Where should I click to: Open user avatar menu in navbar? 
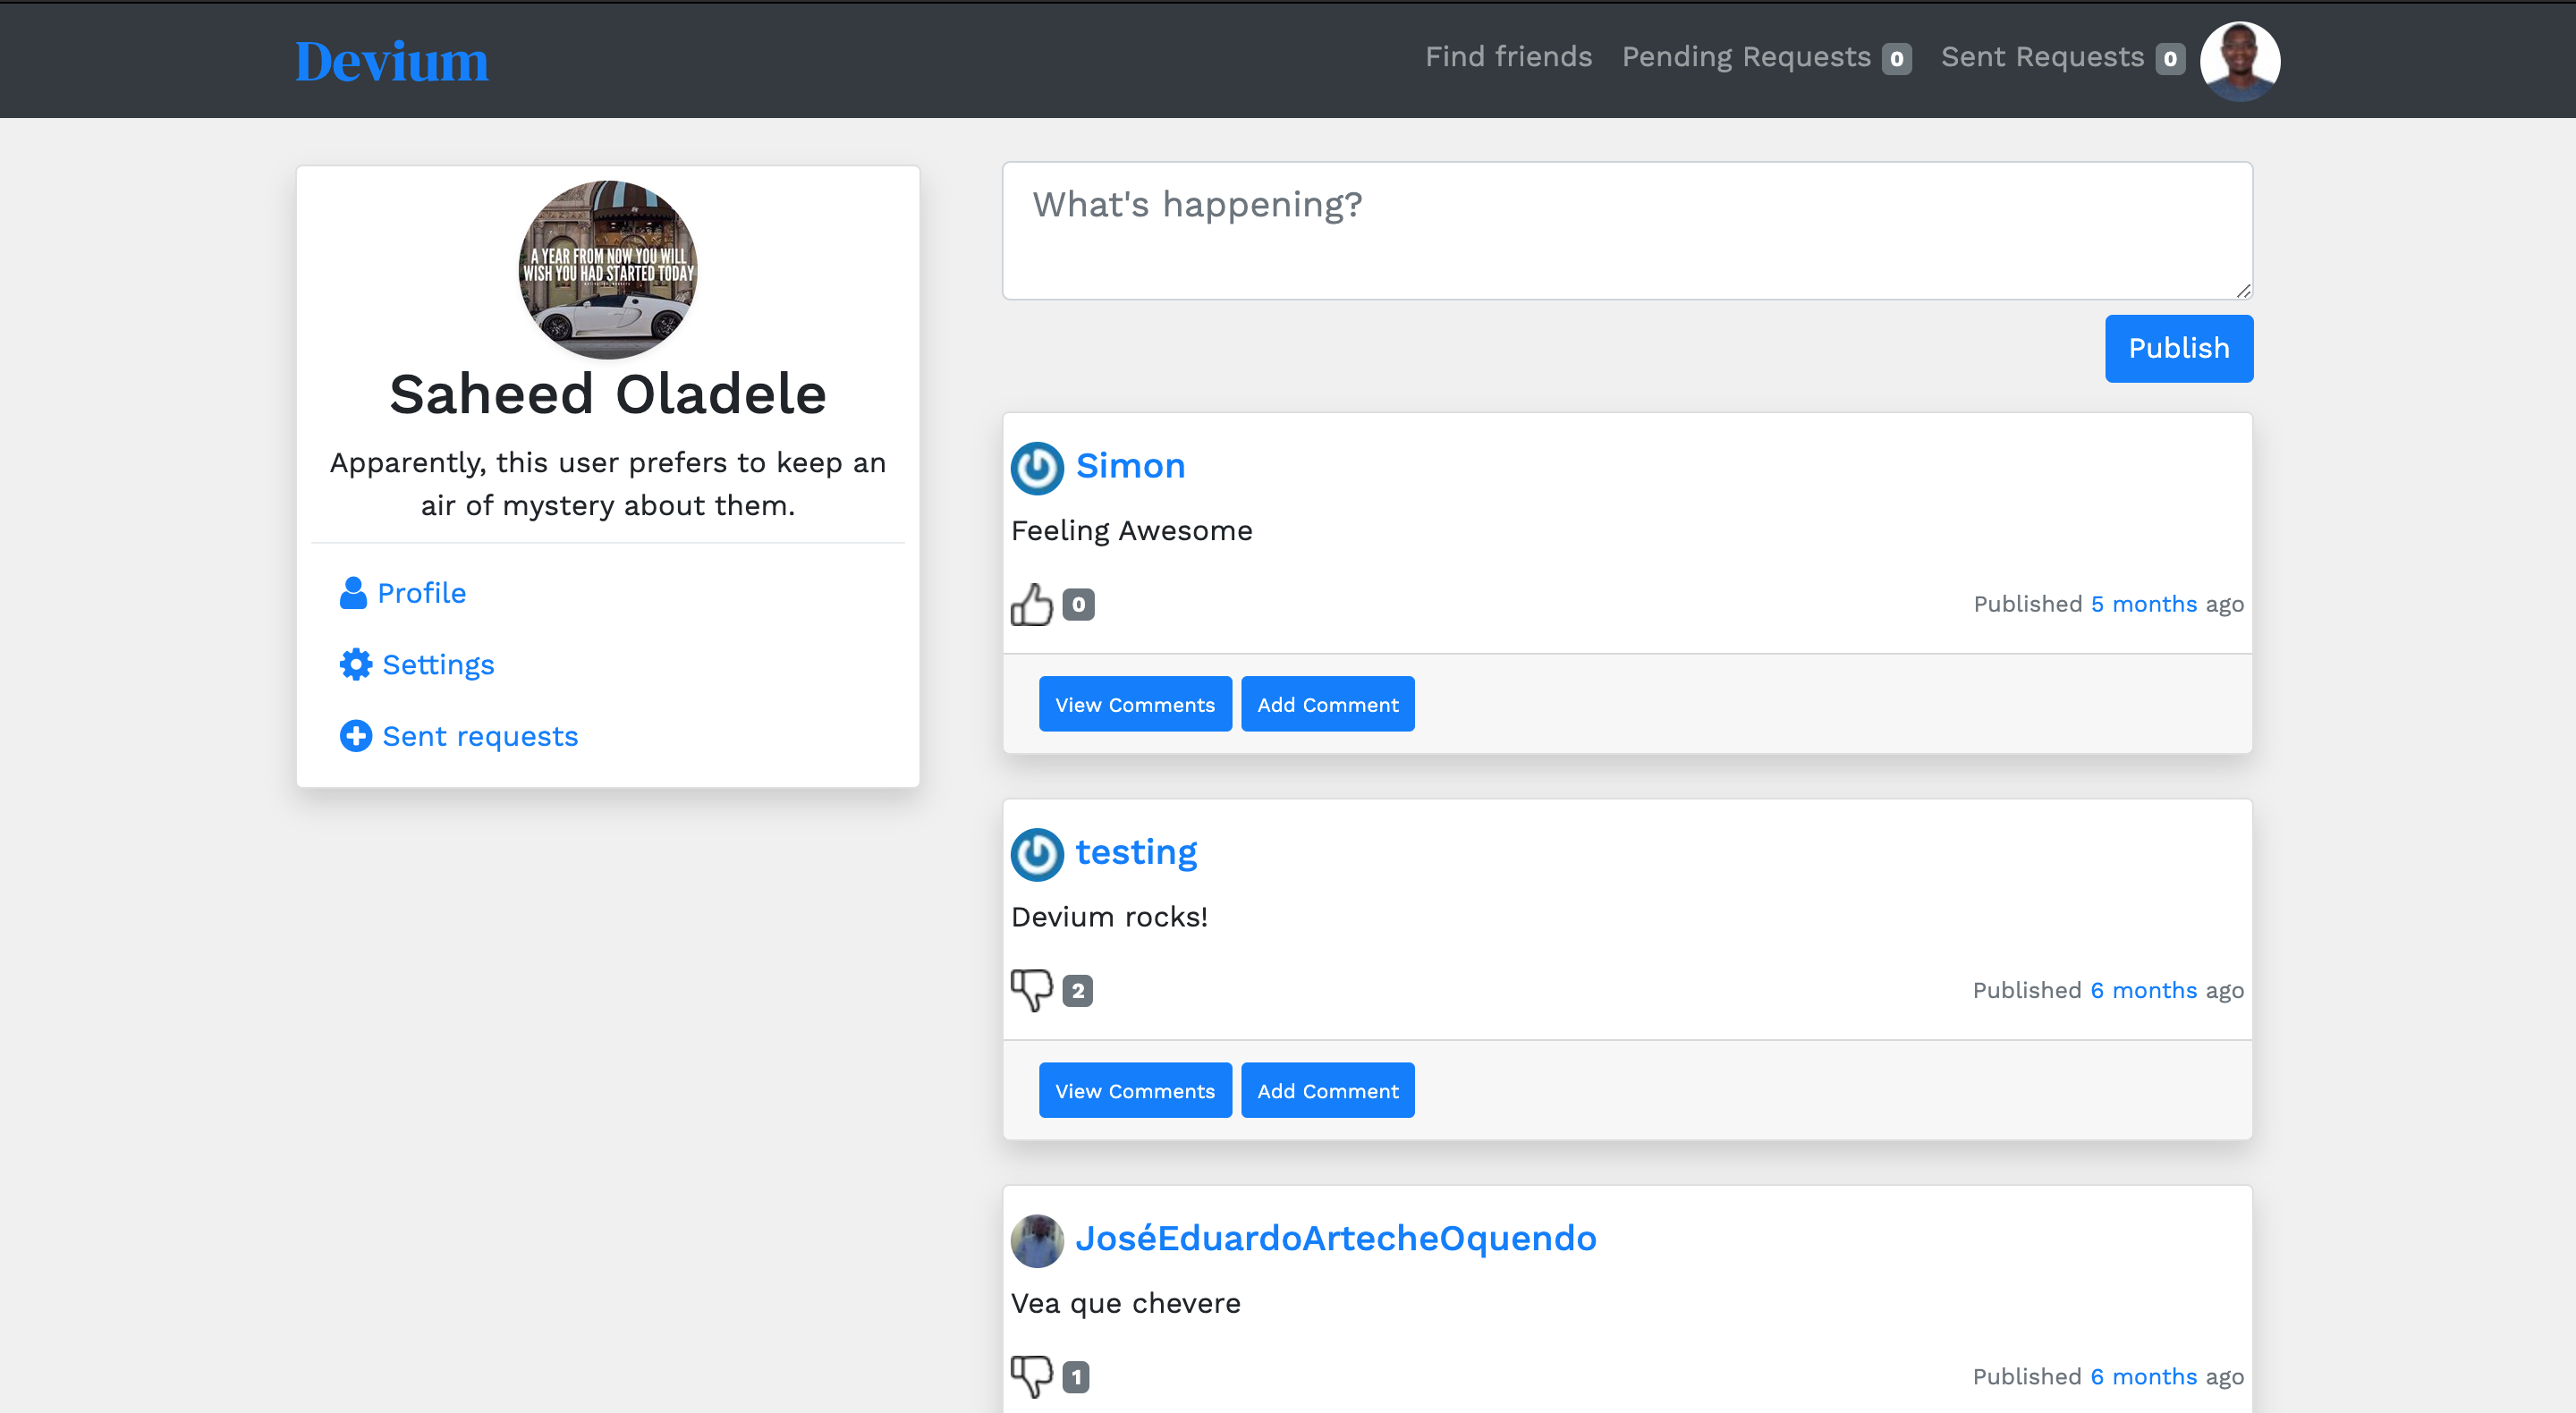click(x=2239, y=60)
